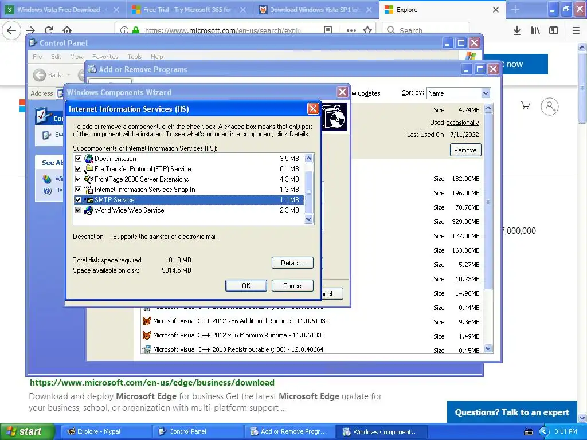Open the Windows Start menu
The height and width of the screenshot is (440, 587).
coord(28,431)
